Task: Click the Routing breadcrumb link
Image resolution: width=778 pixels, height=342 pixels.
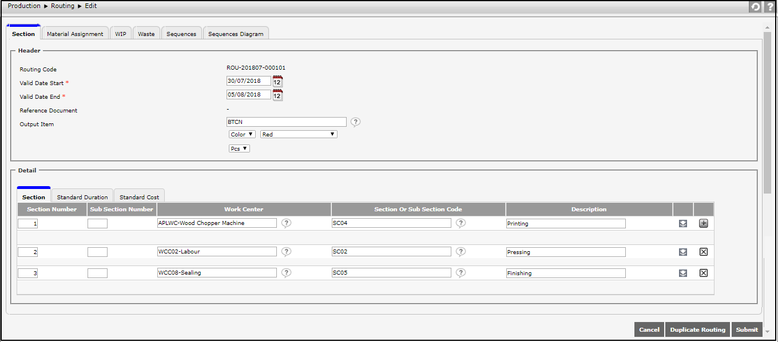Action: pyautogui.click(x=63, y=6)
